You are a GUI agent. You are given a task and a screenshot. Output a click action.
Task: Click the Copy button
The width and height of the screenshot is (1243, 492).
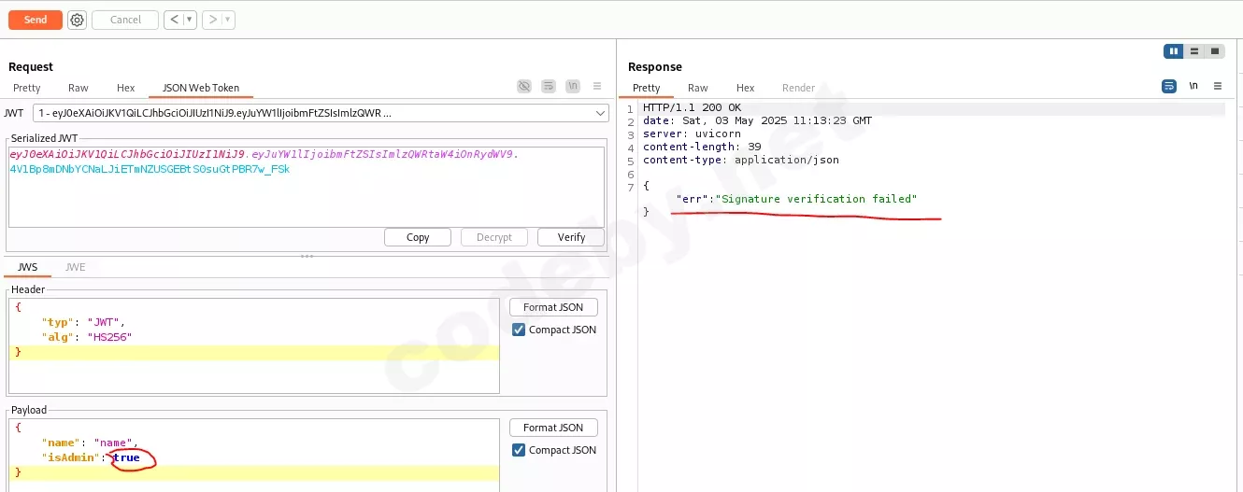tap(418, 237)
